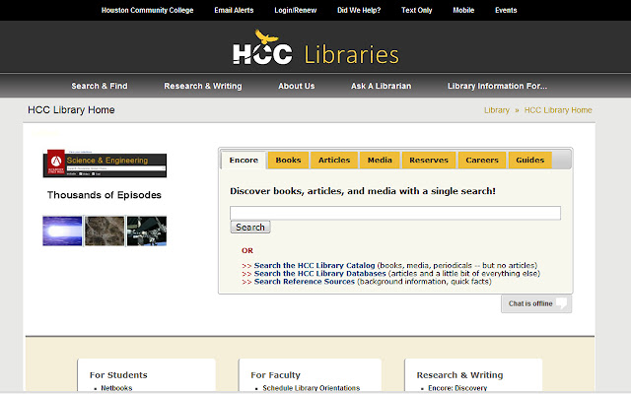The height and width of the screenshot is (394, 631).
Task: Switch to the Articles tab
Action: click(x=334, y=160)
